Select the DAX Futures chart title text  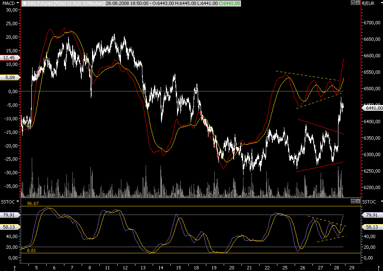66,3
